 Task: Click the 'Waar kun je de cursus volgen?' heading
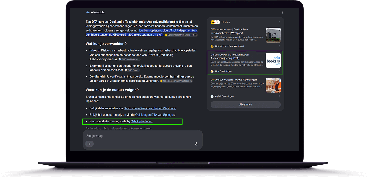[112, 90]
